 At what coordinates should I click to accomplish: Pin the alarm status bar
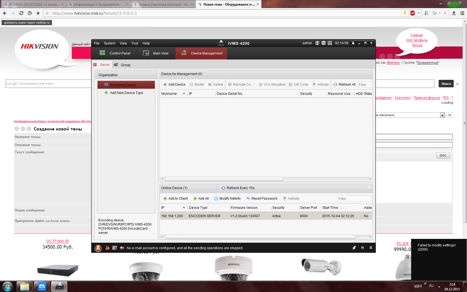click(354, 248)
